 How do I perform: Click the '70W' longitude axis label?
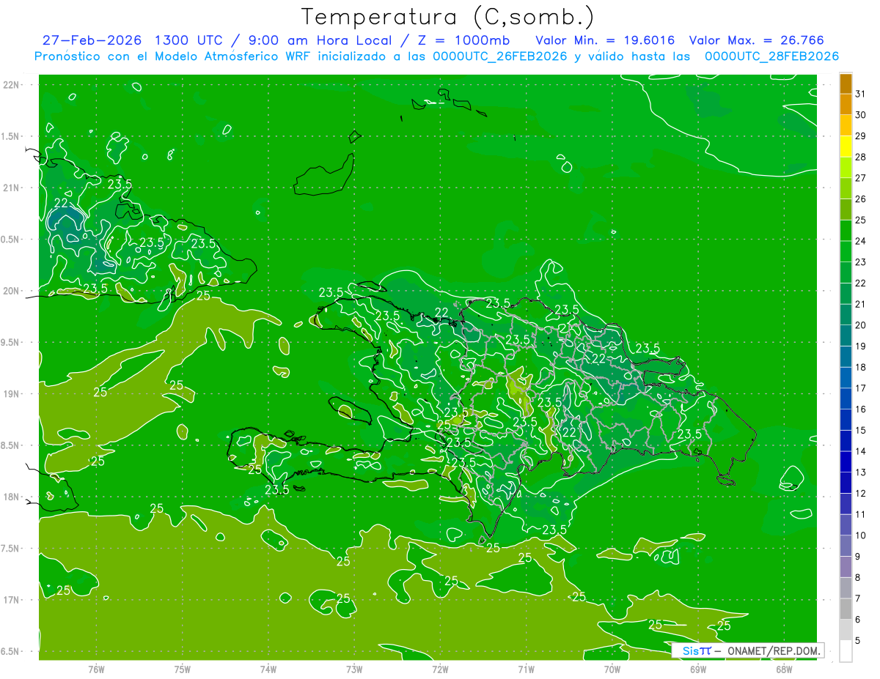(x=612, y=669)
